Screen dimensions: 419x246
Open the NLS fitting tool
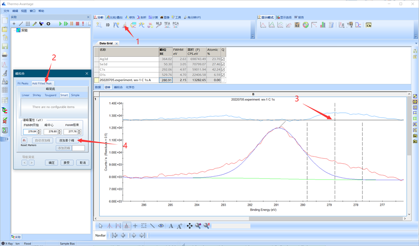[x=159, y=24]
